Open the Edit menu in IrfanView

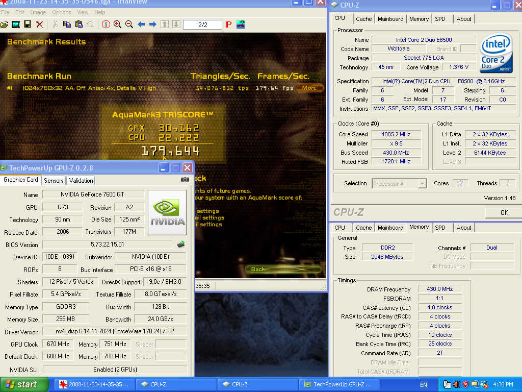click(x=20, y=12)
